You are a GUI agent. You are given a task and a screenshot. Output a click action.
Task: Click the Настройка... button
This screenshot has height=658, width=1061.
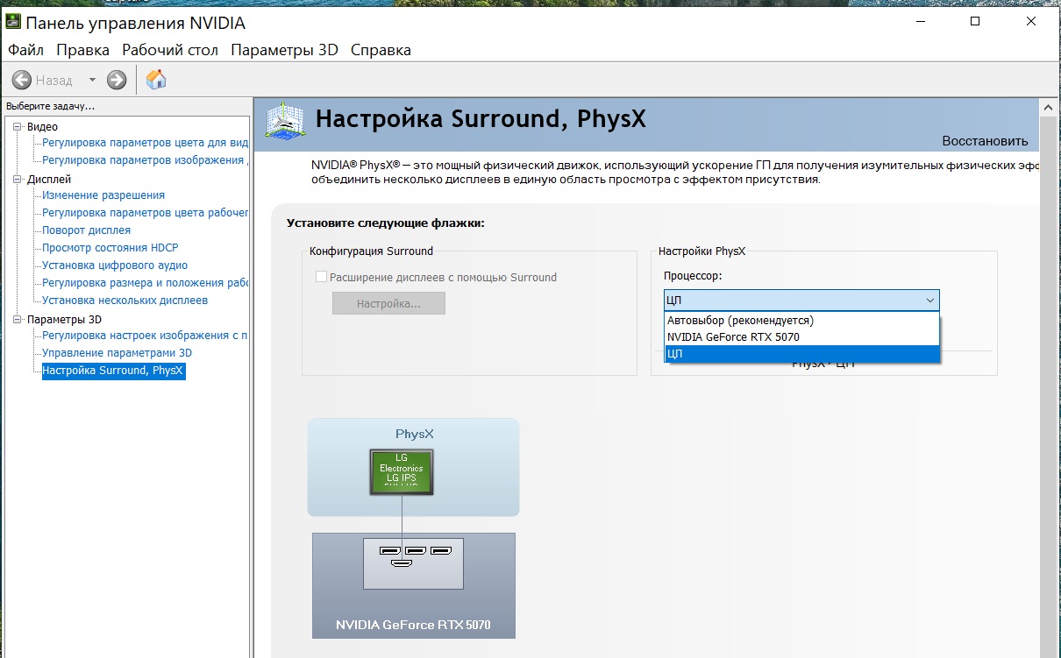(x=388, y=304)
